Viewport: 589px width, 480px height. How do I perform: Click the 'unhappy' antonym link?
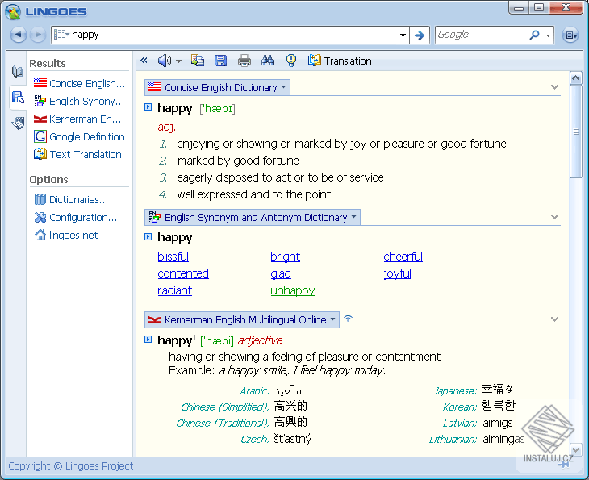(x=293, y=290)
